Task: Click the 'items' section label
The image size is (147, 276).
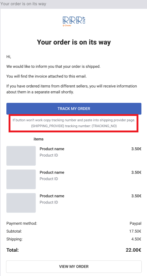Action: (38, 139)
